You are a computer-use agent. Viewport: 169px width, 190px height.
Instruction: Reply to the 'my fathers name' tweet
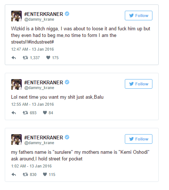pyautogui.click(x=14, y=174)
